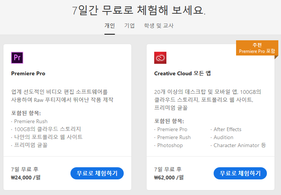Click the ₩62,000 /월 price text
The image size is (281, 195).
[x=169, y=178]
